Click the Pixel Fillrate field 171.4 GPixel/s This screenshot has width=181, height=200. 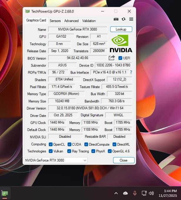pos(61,87)
